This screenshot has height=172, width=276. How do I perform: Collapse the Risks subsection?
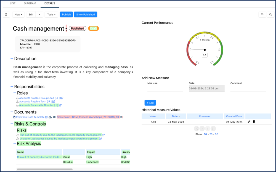[15, 130]
